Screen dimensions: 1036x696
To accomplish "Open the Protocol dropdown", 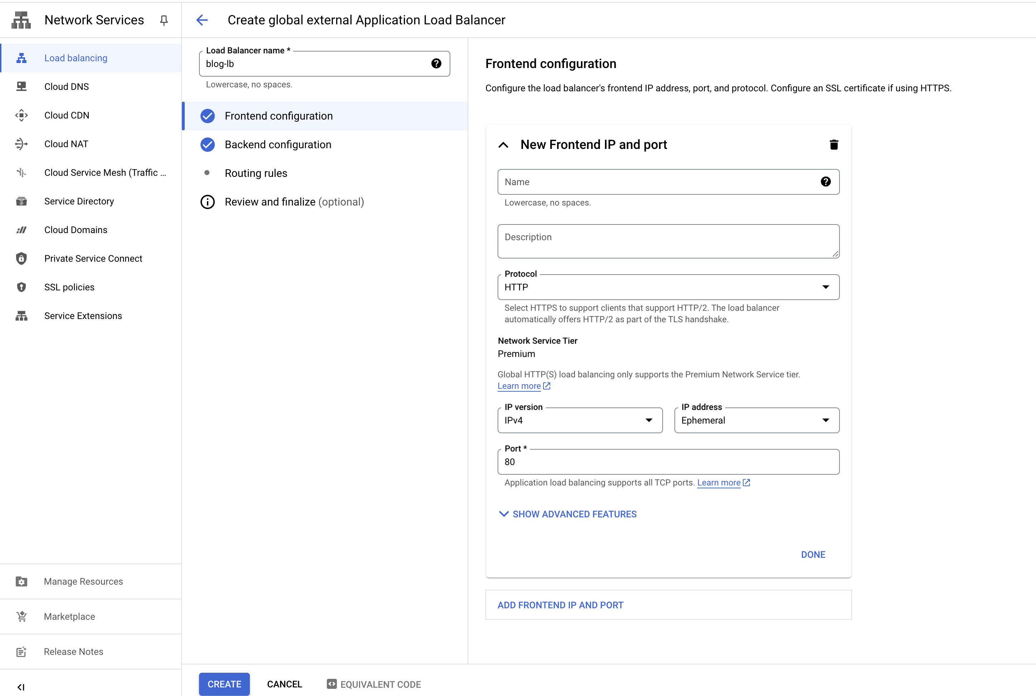I will click(668, 287).
